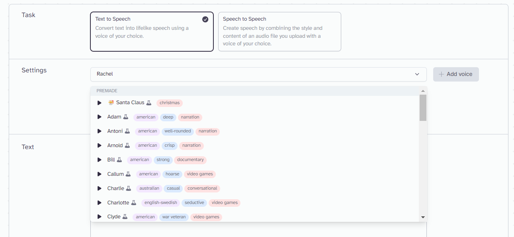Viewport: 514px width, 237px height.
Task: Play the Antoni voice preview
Action: (x=100, y=131)
